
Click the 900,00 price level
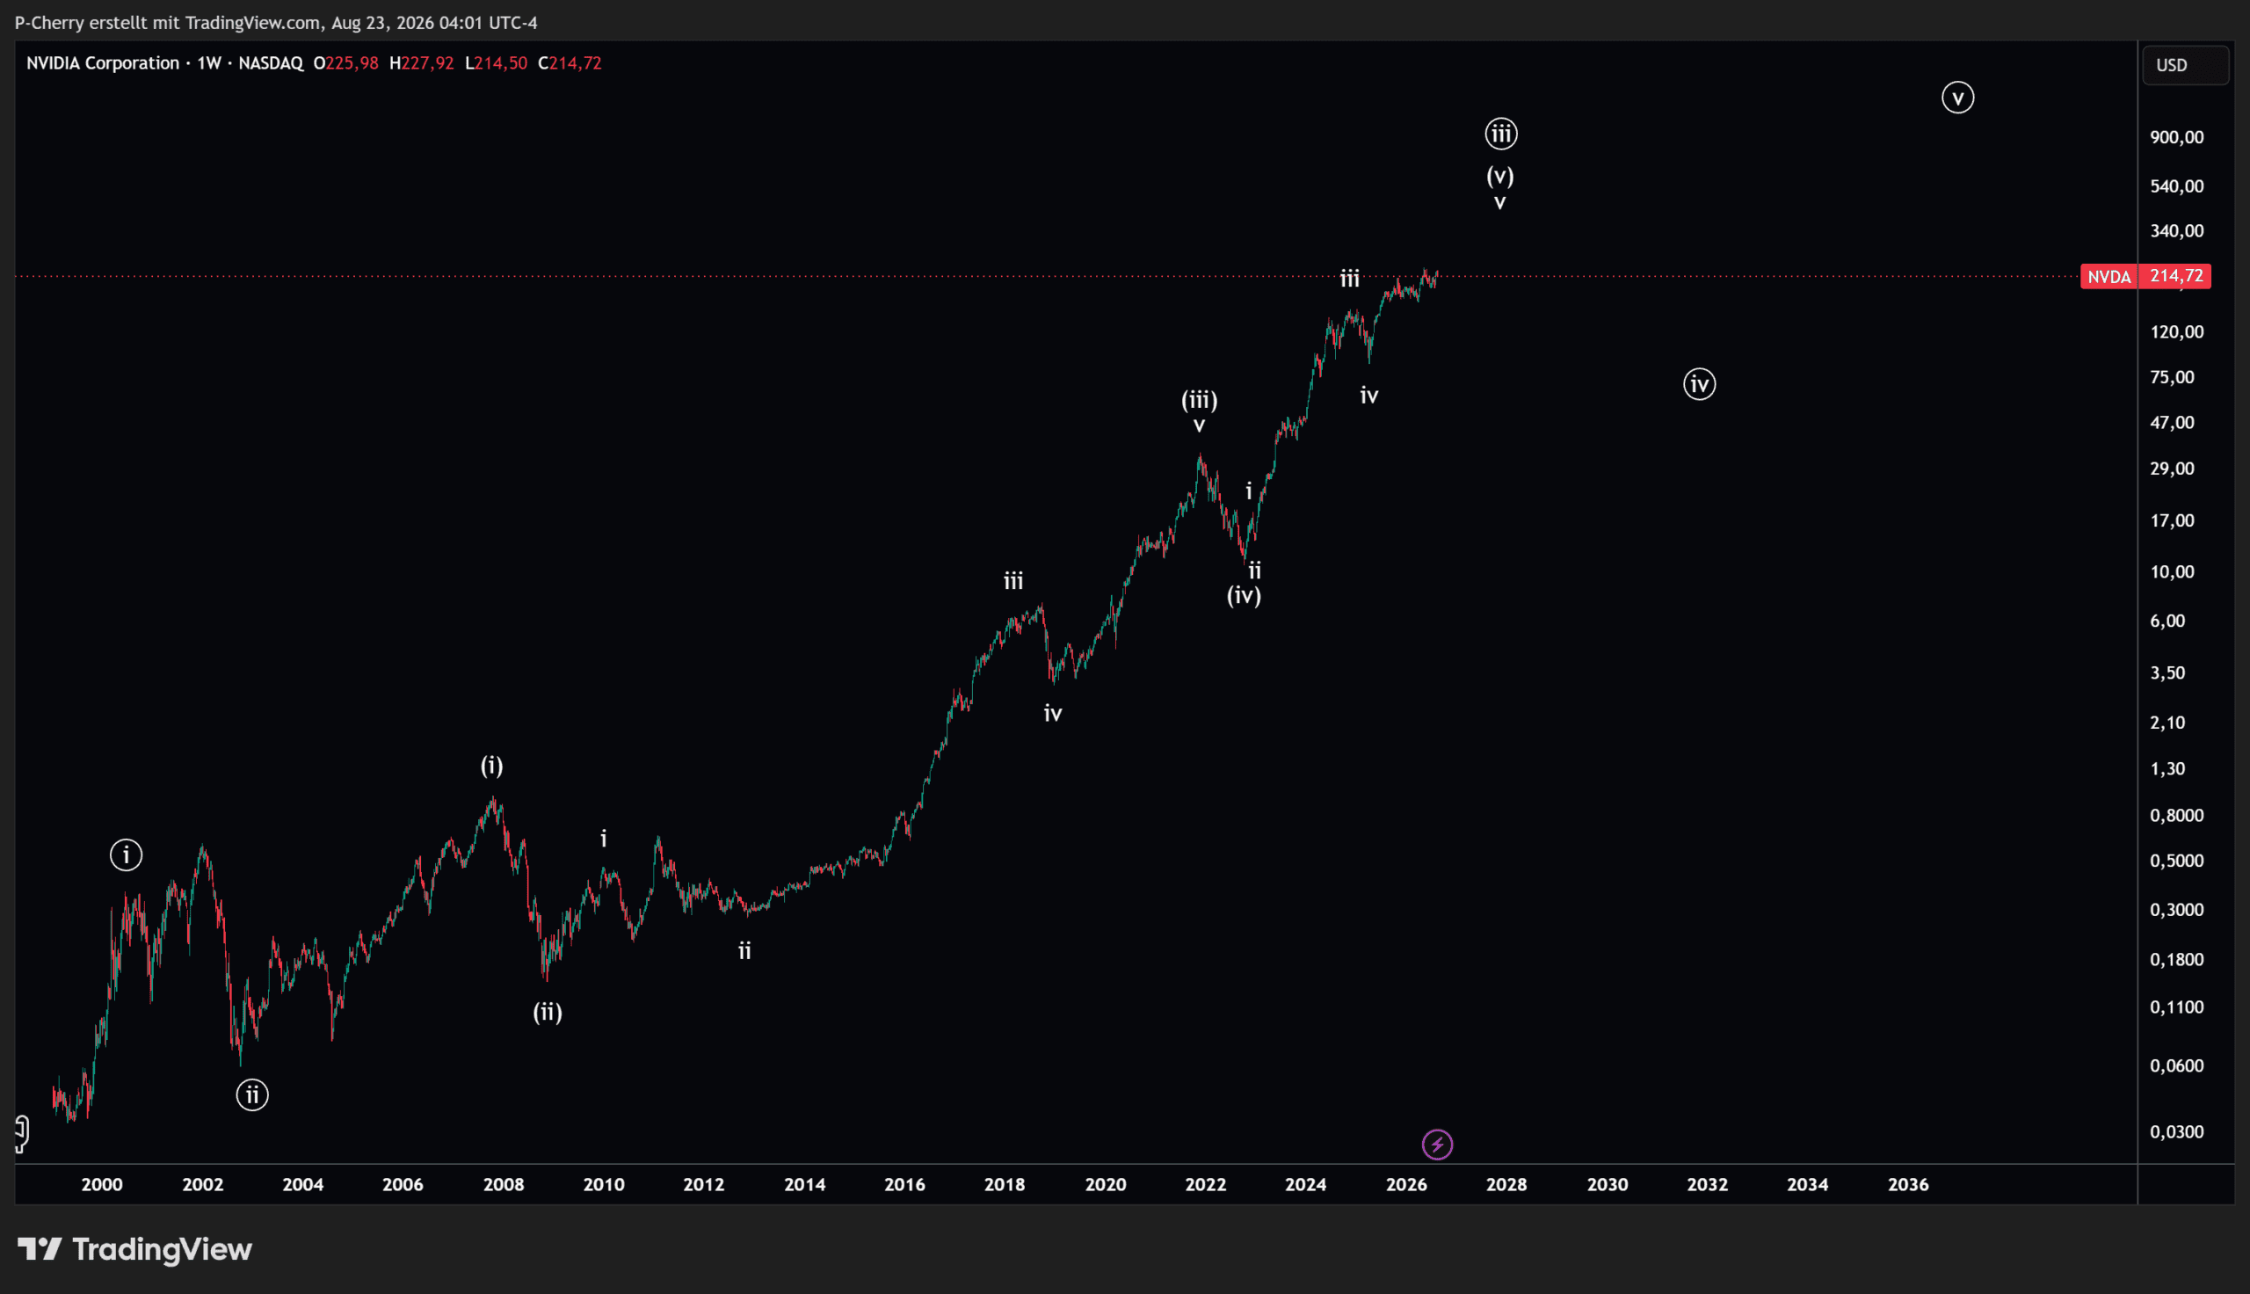(2176, 137)
